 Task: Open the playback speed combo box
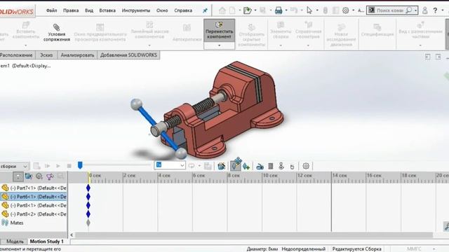point(170,165)
